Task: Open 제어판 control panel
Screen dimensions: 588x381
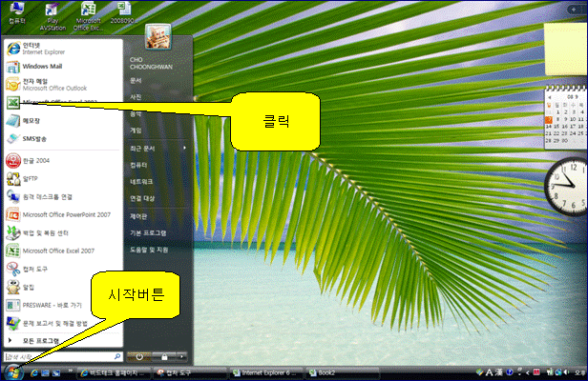Action: 138,216
